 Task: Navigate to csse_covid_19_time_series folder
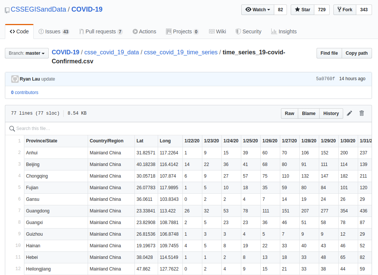click(x=181, y=52)
